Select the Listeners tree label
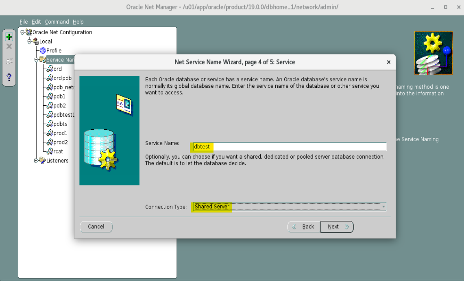Screen dimensions: 464x281 pyautogui.click(x=57, y=160)
